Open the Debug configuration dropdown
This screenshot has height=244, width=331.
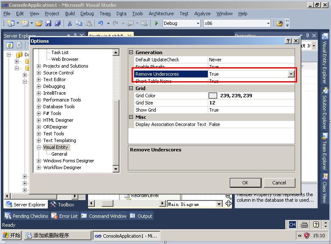click(198, 23)
